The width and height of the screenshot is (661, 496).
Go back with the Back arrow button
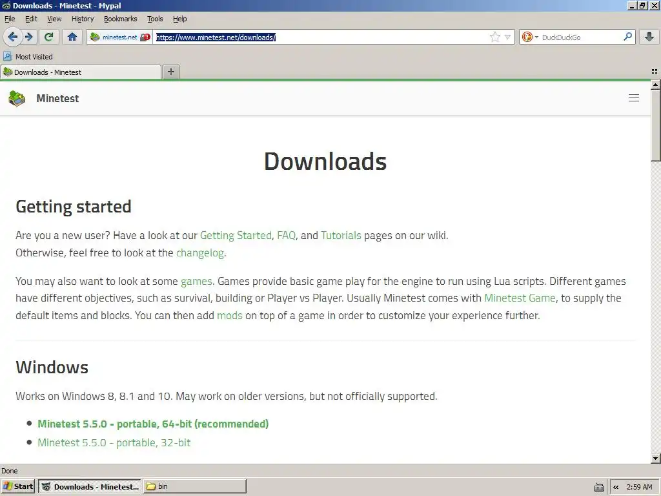(x=13, y=37)
